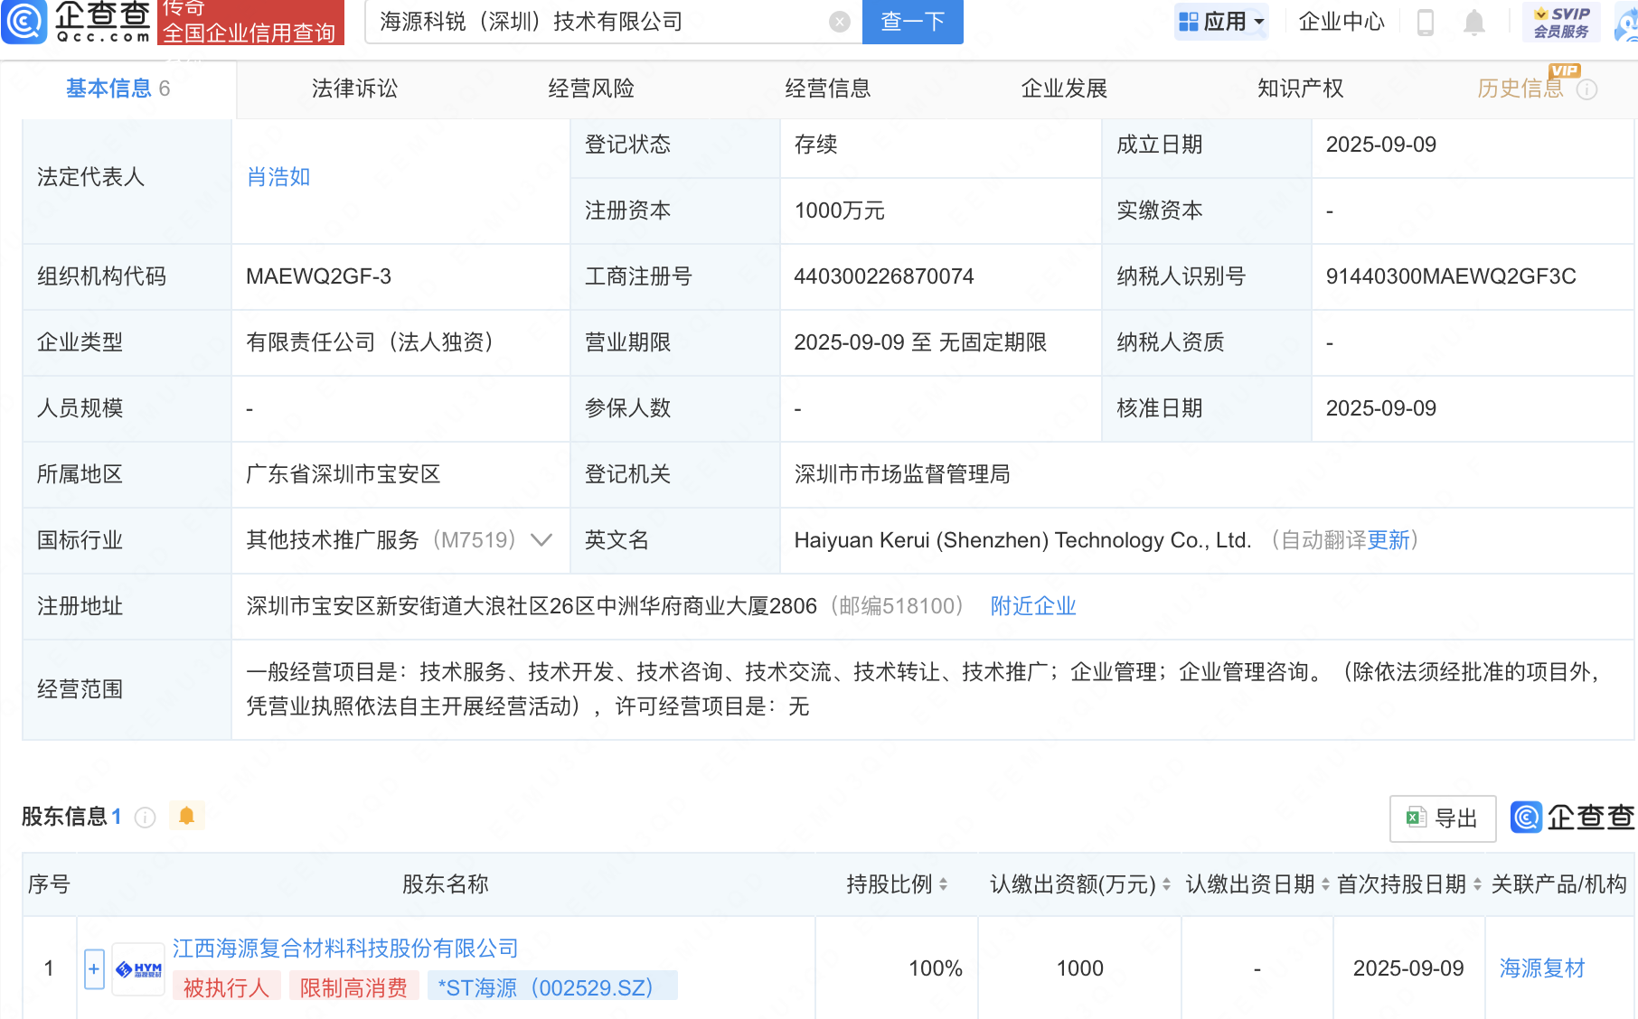The width and height of the screenshot is (1638, 1019).
Task: Switch to 经营信息 tab
Action: 828,89
